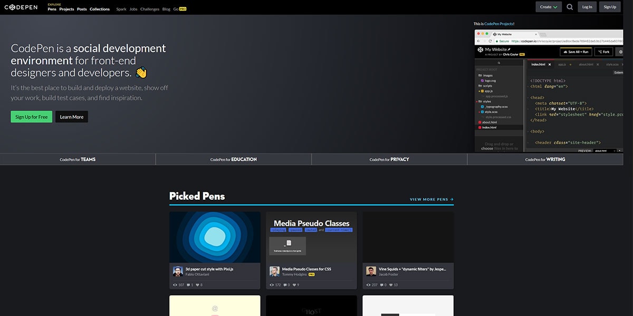The image size is (633, 316).
Task: Open the Pens menu item
Action: tap(52, 9)
